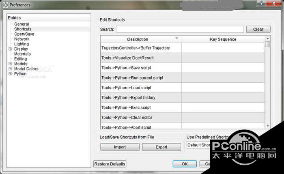284x174 pixels.
Task: Click the Preferences window app icon
Action: coord(5,5)
